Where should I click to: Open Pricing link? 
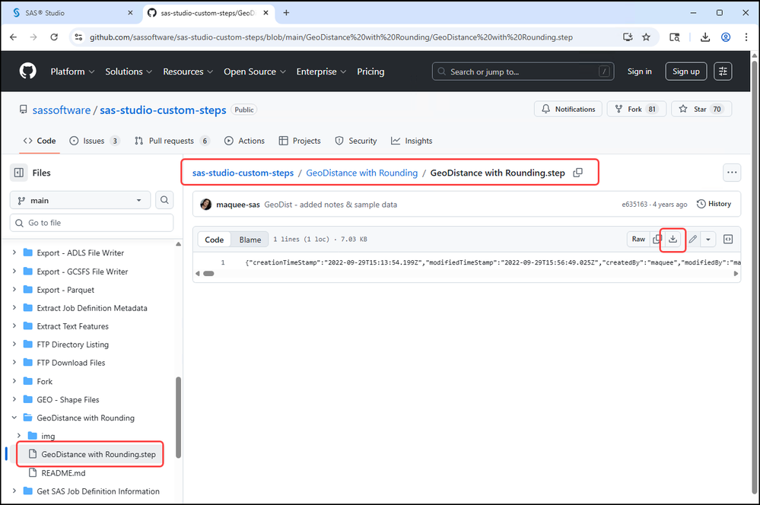(370, 71)
